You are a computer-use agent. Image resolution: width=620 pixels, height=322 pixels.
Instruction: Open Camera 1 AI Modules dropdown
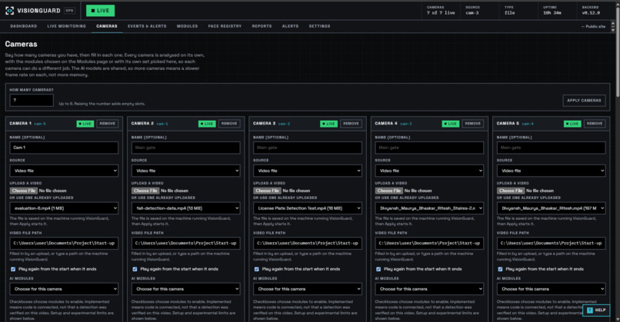[64, 289]
